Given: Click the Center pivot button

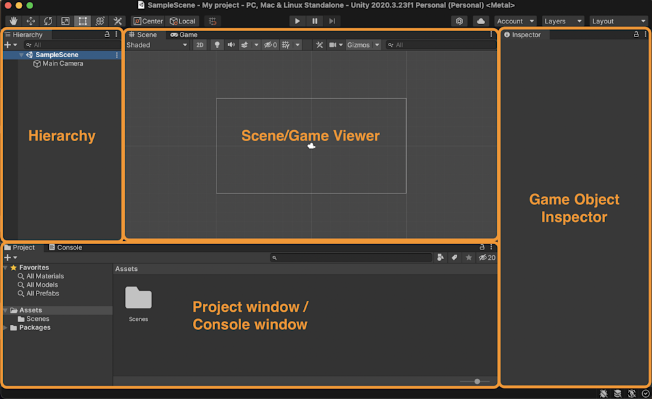Looking at the screenshot, I should point(148,21).
